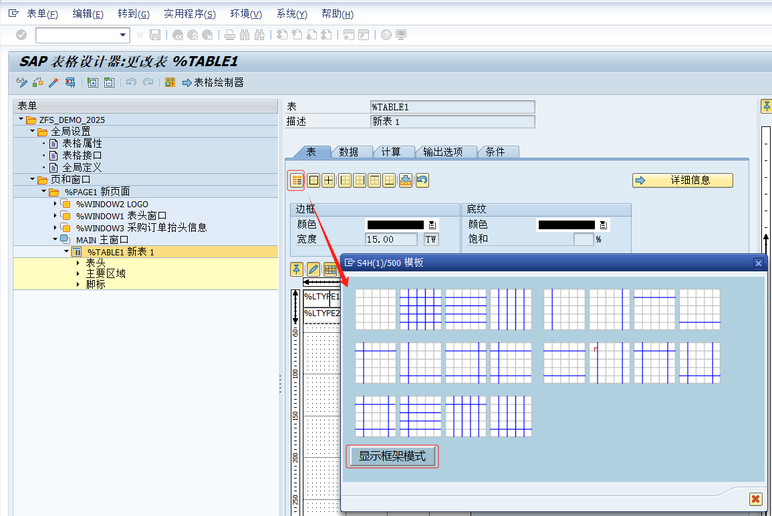Click the insert page icon in the toolbar
This screenshot has width=772, height=516.
click(x=92, y=82)
